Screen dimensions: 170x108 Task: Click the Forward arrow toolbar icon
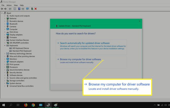[x=5, y=9]
